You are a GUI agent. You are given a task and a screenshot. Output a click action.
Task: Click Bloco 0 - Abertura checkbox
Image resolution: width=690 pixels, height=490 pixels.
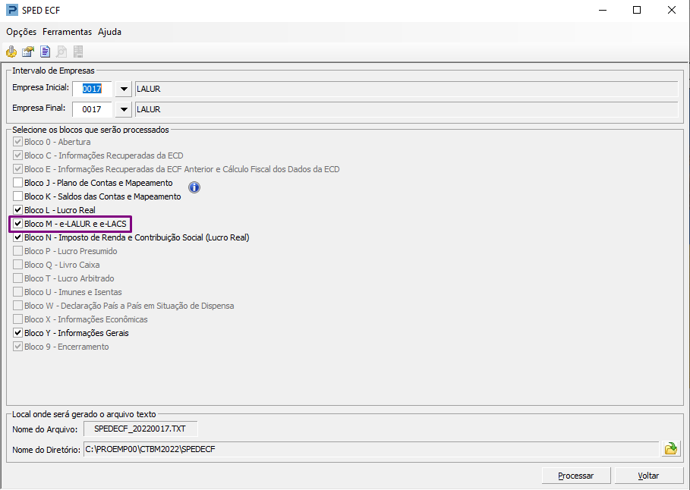tap(17, 142)
